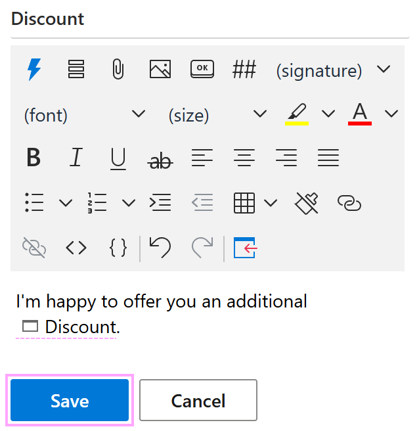The image size is (419, 431).
Task: Insert a hyperlink with the link icon
Action: click(349, 203)
